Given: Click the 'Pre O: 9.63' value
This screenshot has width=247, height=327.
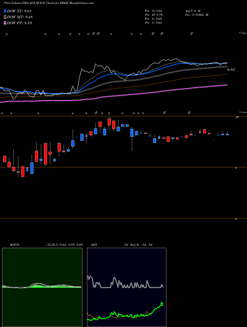Looking at the screenshot, I should coord(154,10).
